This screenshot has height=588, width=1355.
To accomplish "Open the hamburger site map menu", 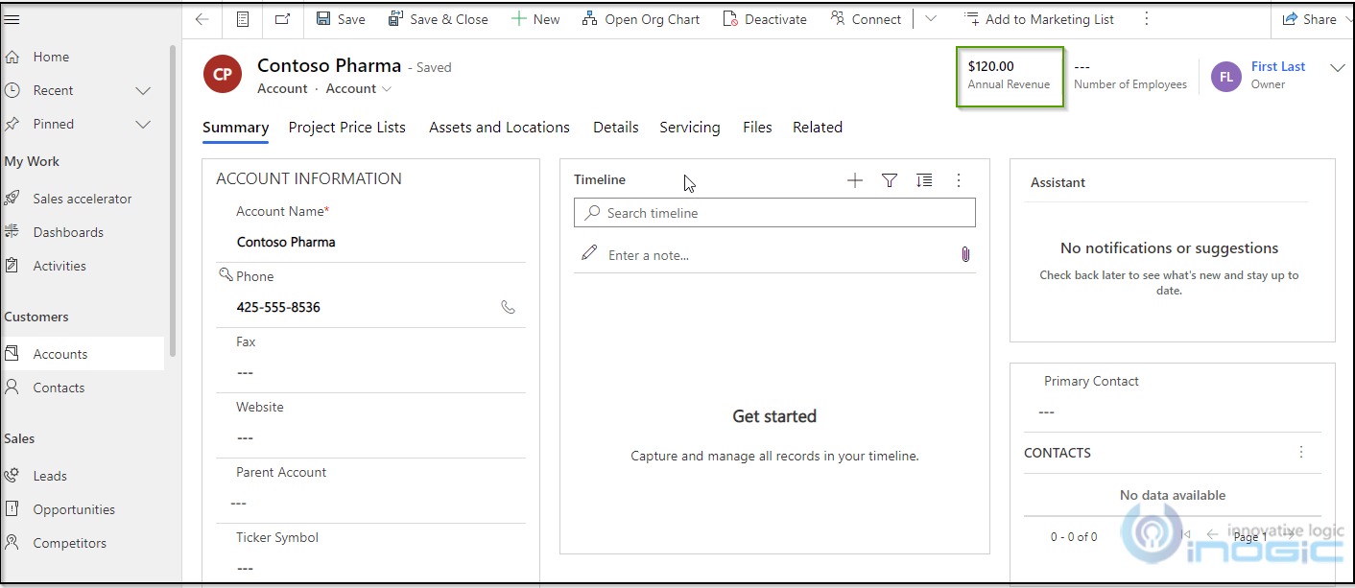I will tap(12, 19).
